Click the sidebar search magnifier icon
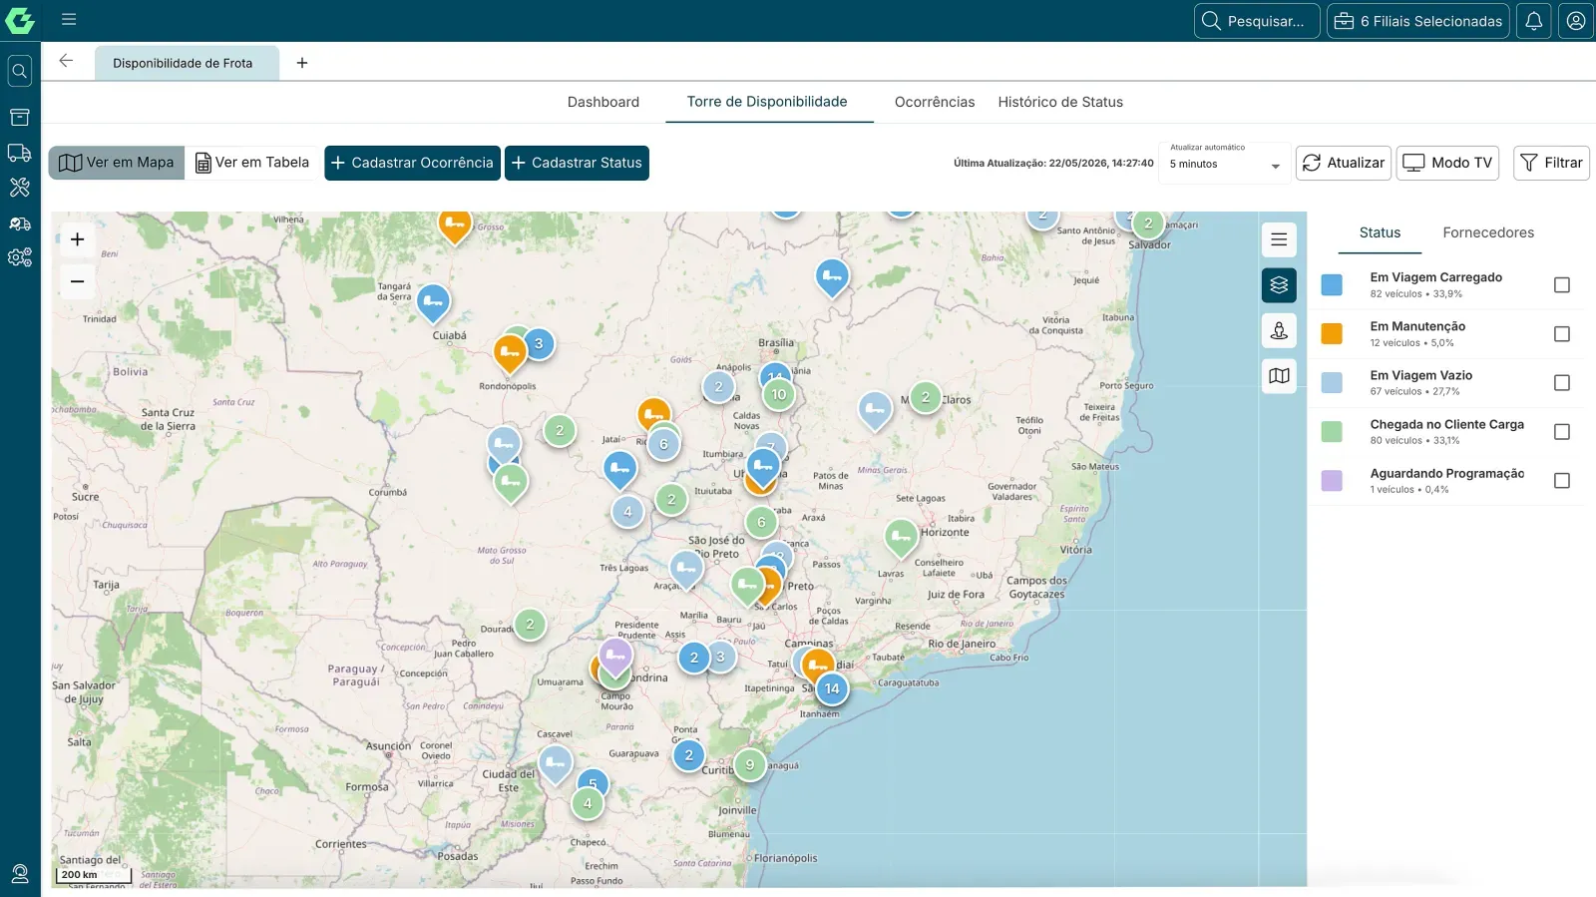The image size is (1596, 897). click(20, 71)
